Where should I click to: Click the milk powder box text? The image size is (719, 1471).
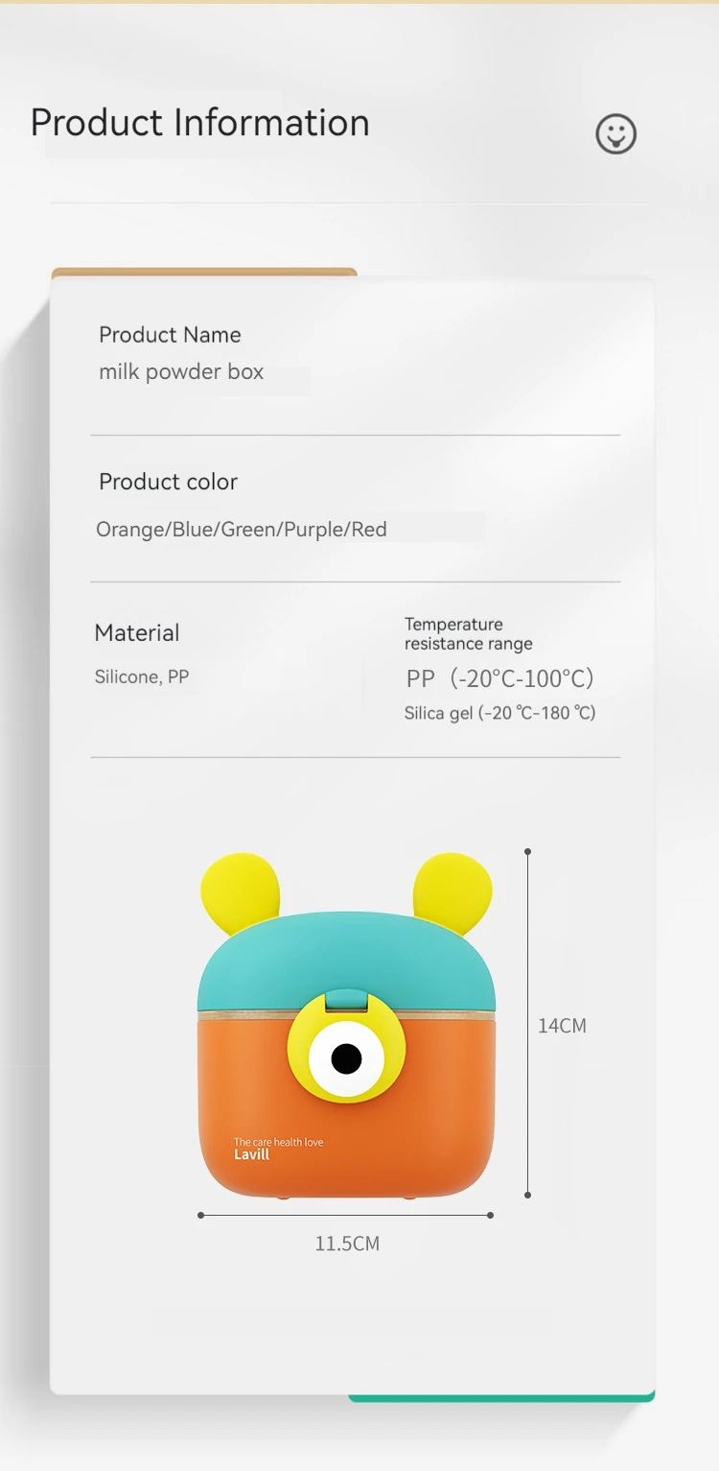[x=181, y=372]
